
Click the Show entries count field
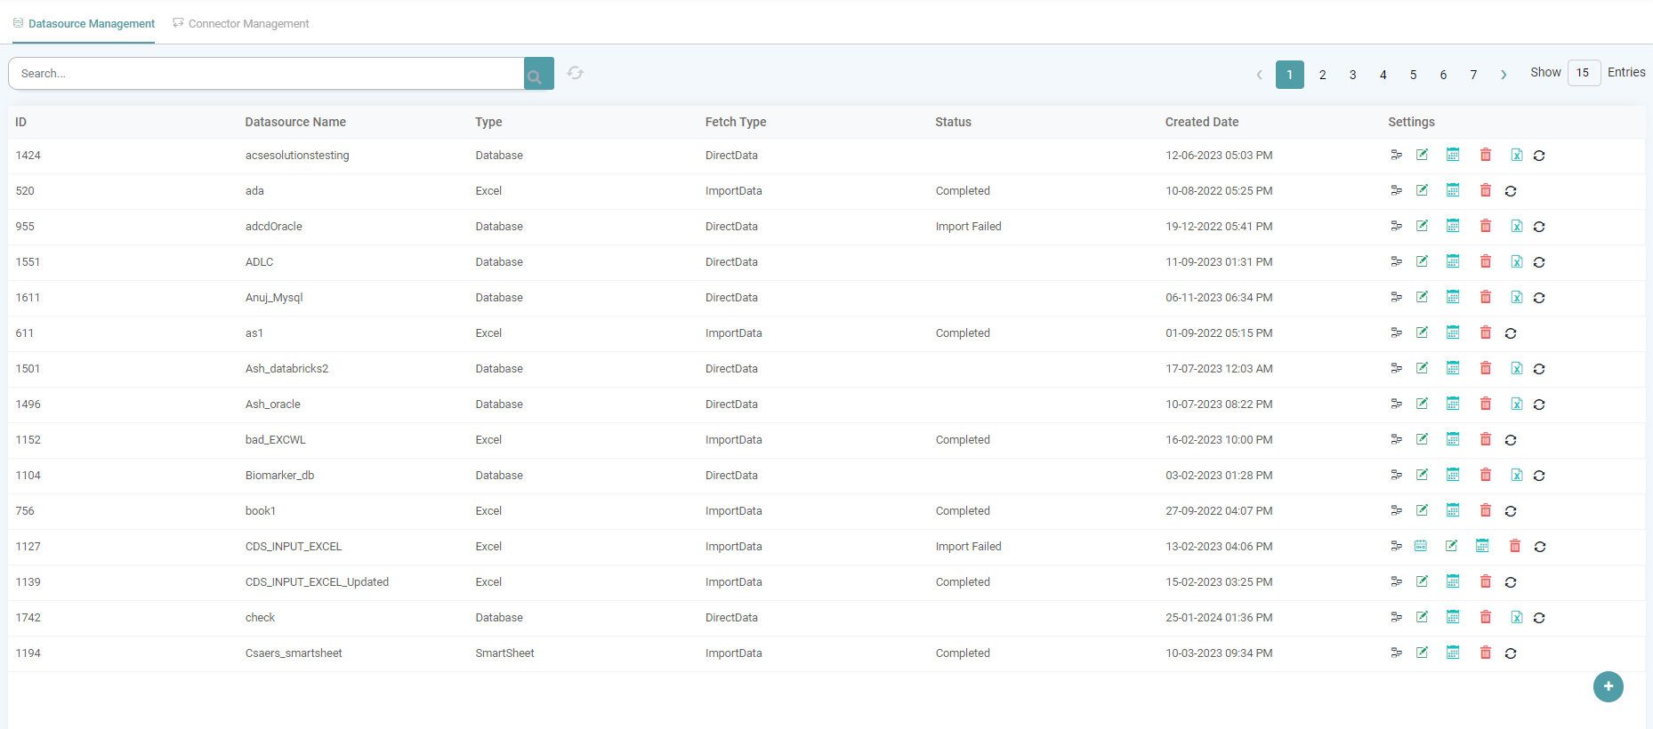point(1583,73)
